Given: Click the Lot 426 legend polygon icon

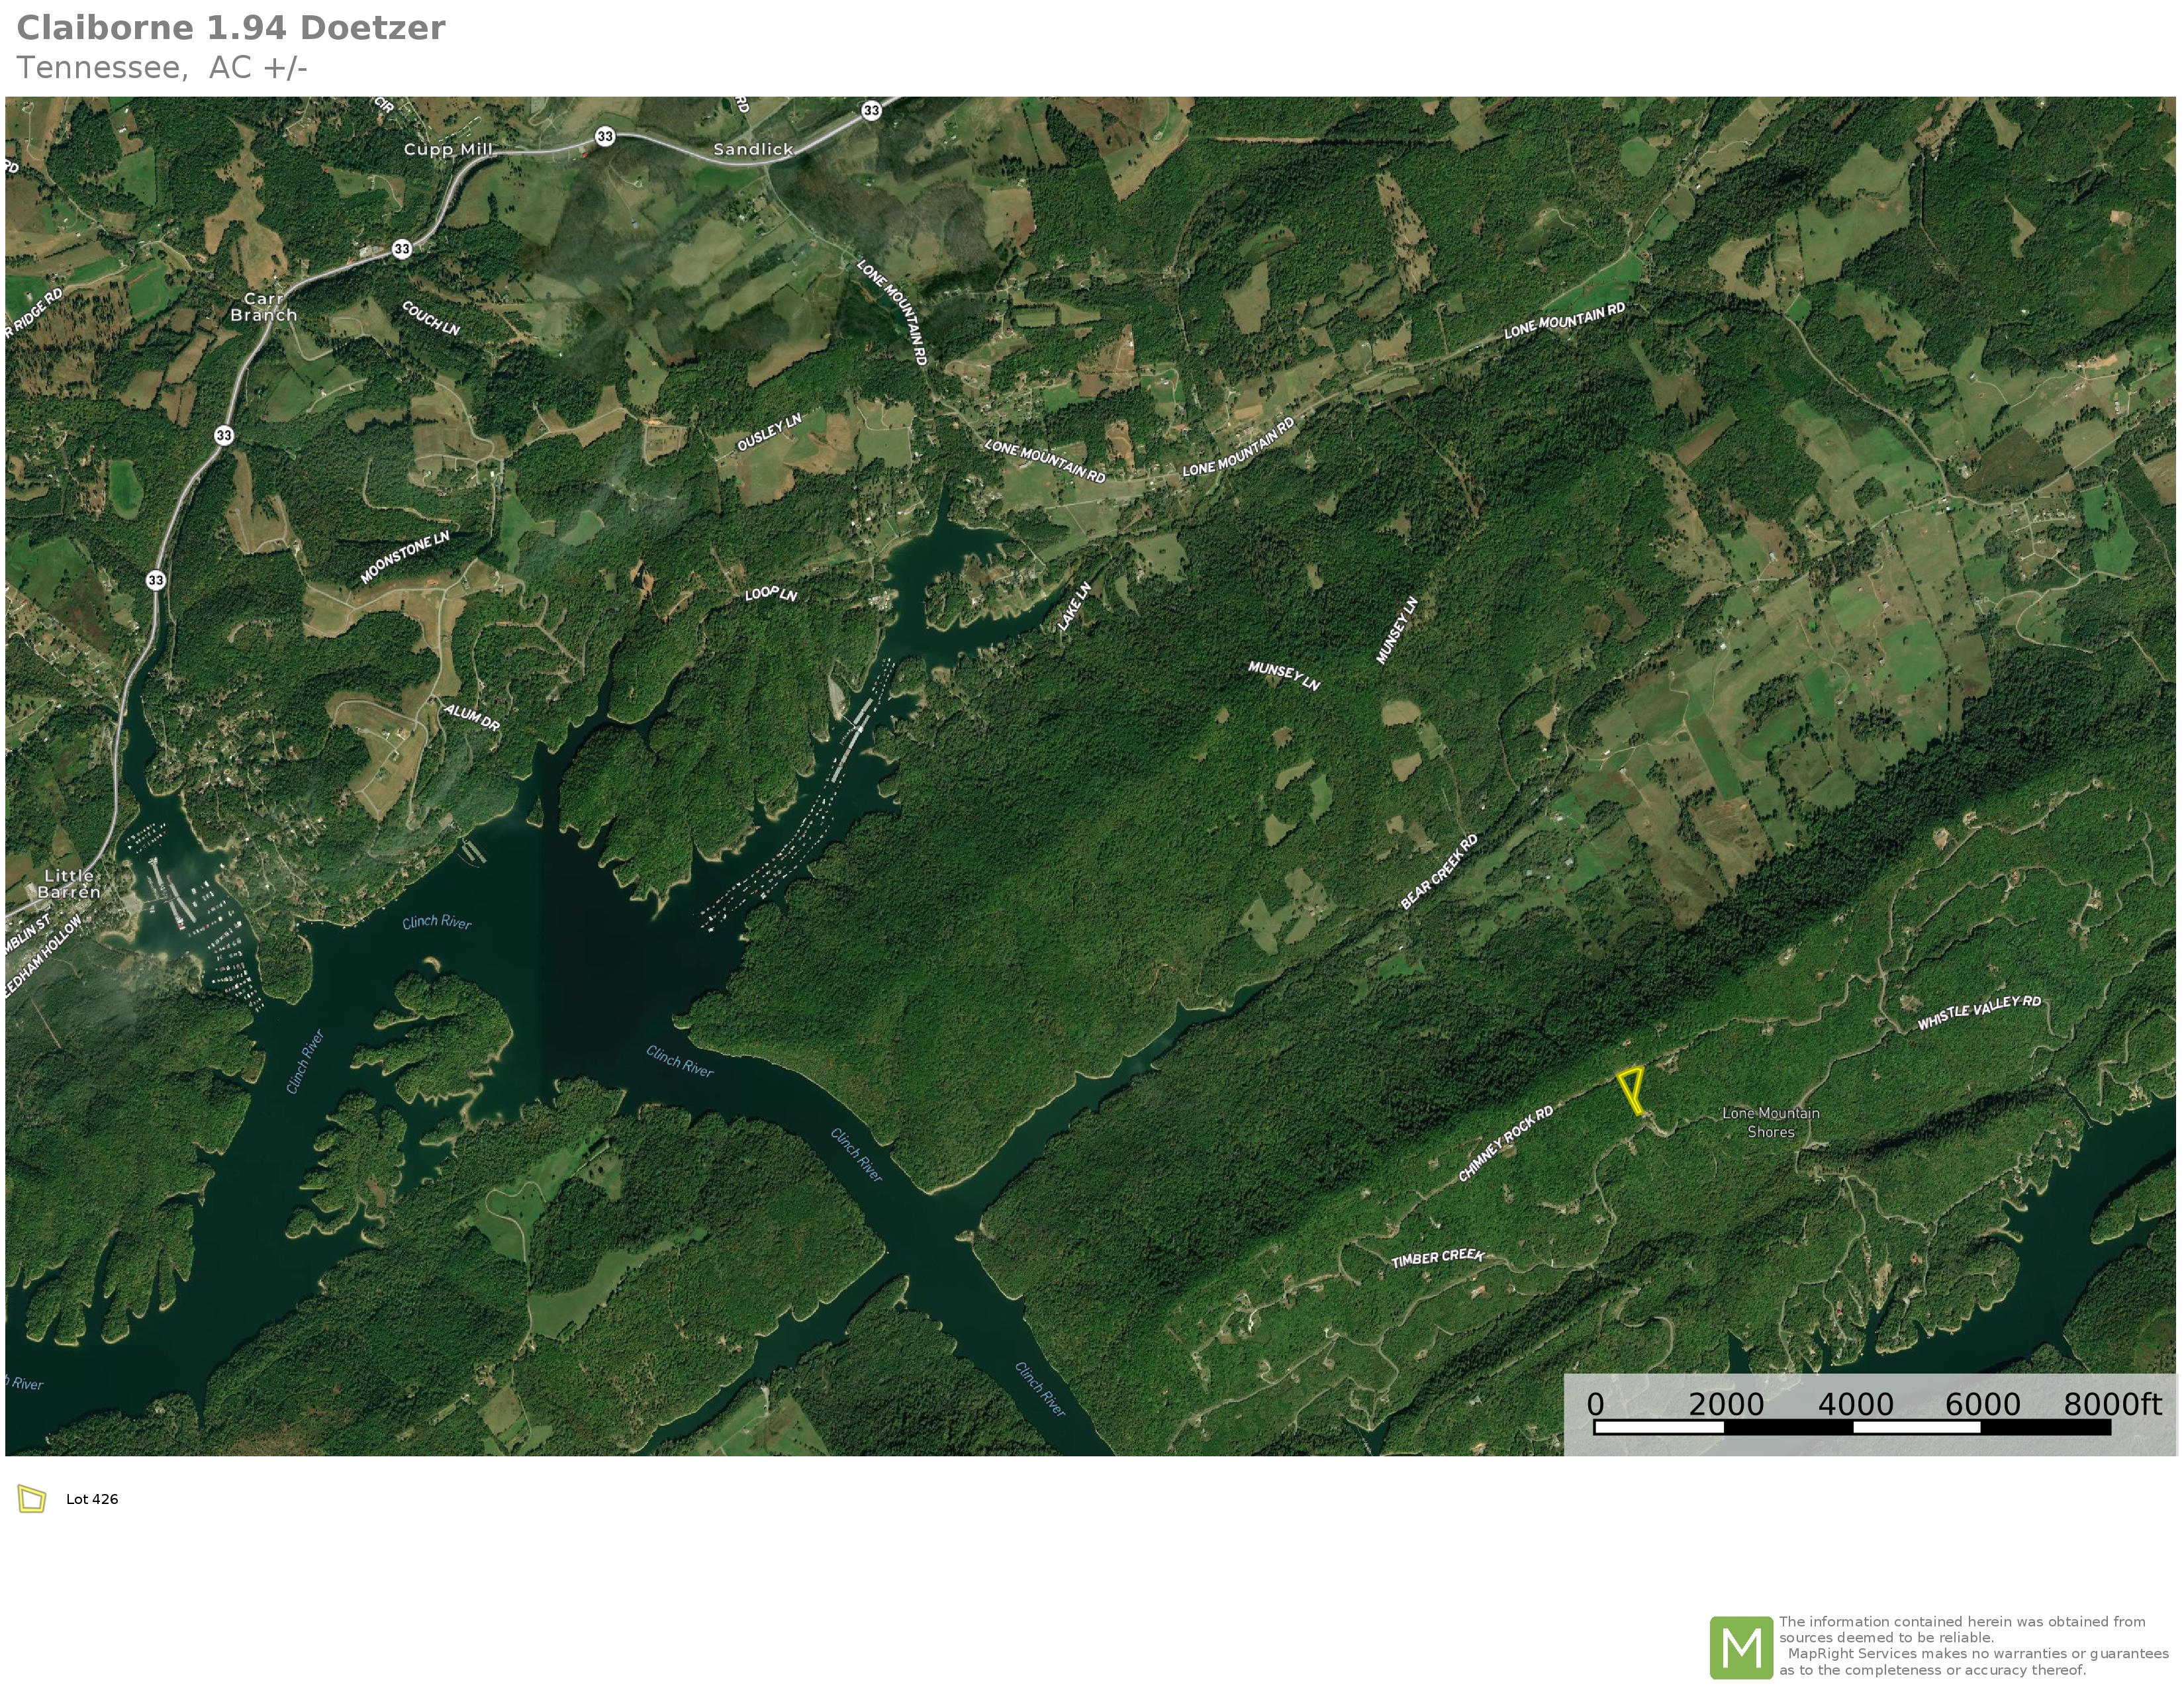Looking at the screenshot, I should [x=32, y=1499].
